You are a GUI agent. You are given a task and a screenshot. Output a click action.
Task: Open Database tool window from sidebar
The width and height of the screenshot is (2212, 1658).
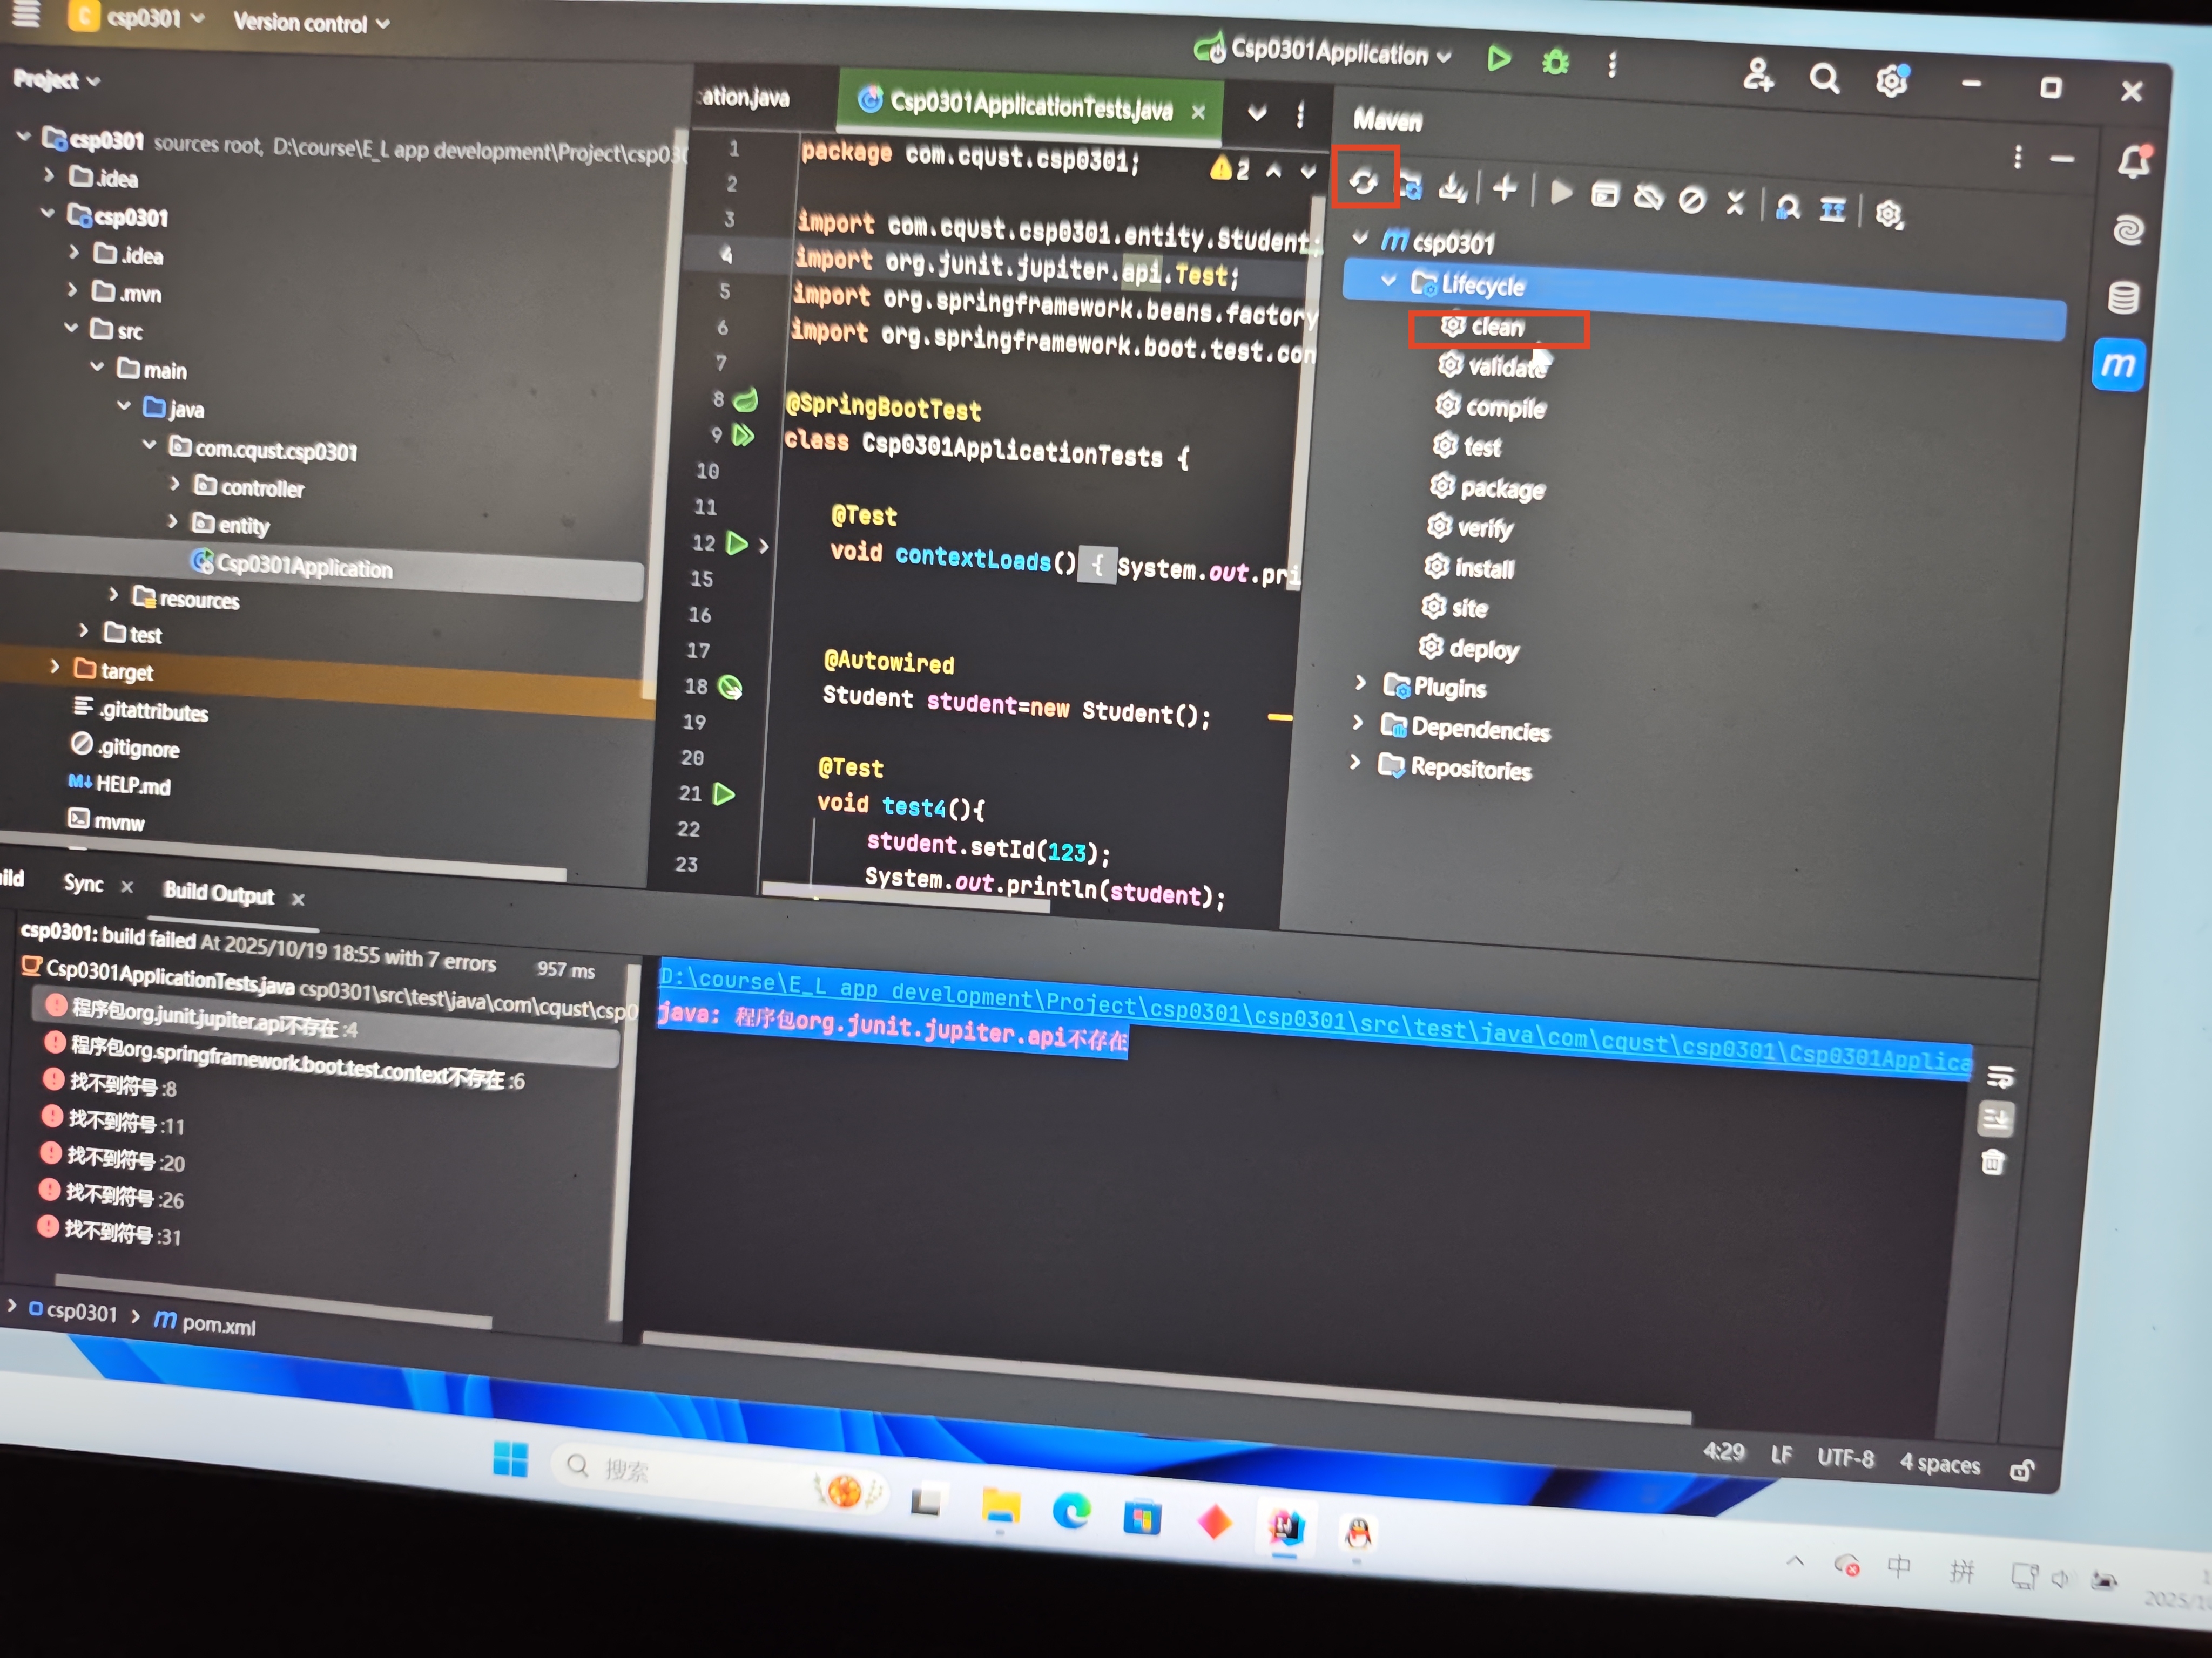pyautogui.click(x=2123, y=297)
